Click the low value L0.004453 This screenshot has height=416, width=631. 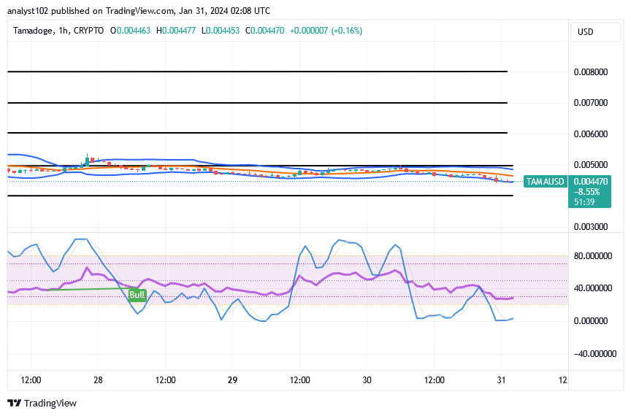221,31
